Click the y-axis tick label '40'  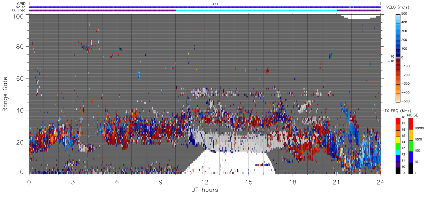click(x=20, y=110)
